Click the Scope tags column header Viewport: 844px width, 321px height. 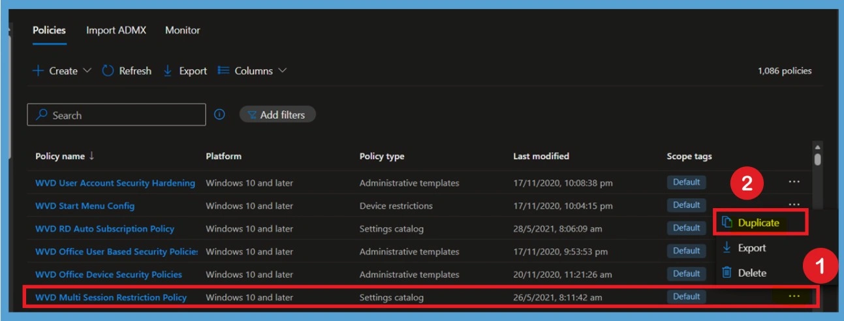pos(689,156)
